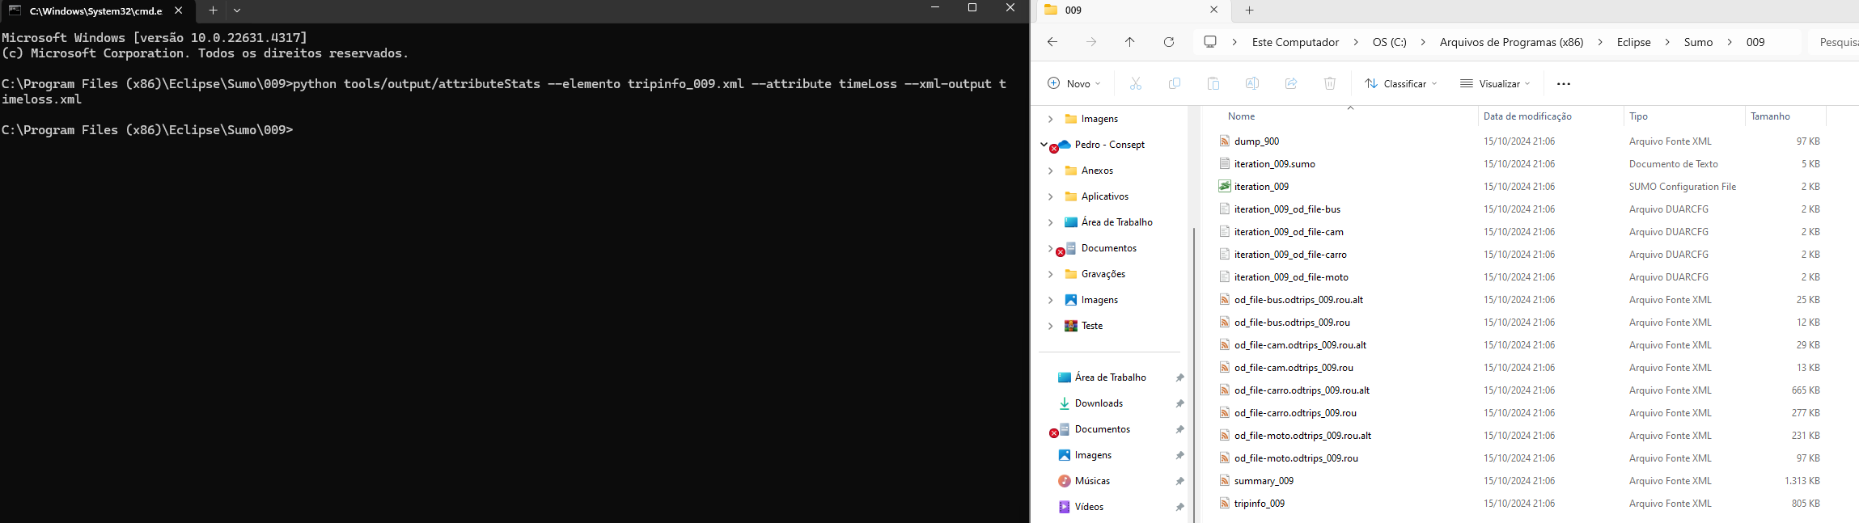Image resolution: width=1859 pixels, height=523 pixels.
Task: Refresh the 009 folder view
Action: coord(1168,42)
